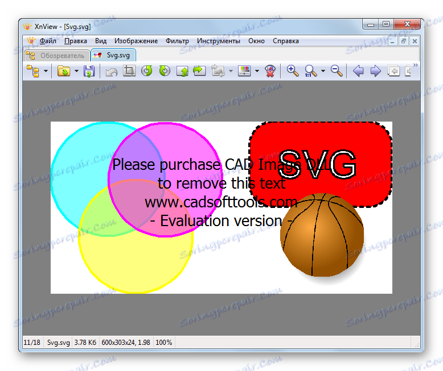Click the Zoom Out magnifier
This screenshot has height=371, width=443.
click(x=337, y=71)
